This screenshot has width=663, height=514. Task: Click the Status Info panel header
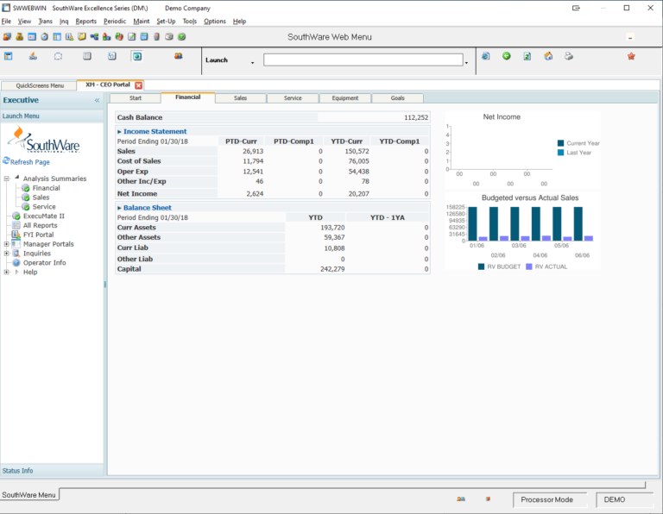click(52, 471)
